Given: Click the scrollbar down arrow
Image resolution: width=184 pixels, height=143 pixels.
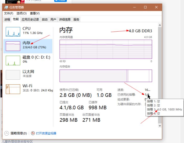Looking at the screenshot, I should [x=160, y=125].
